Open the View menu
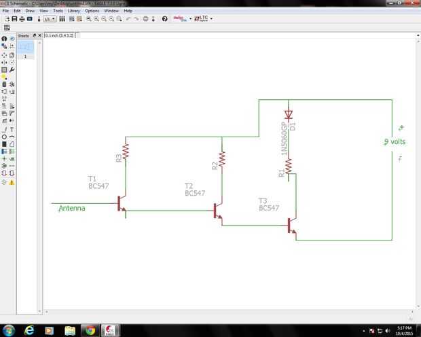This screenshot has height=337, width=421. (43, 11)
